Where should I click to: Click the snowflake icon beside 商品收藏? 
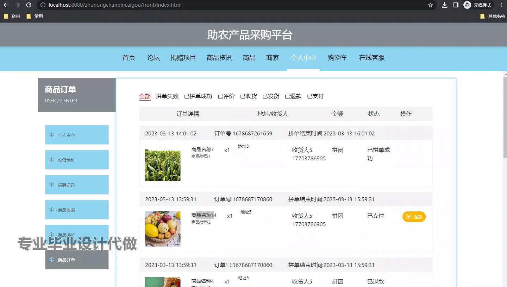51,210
